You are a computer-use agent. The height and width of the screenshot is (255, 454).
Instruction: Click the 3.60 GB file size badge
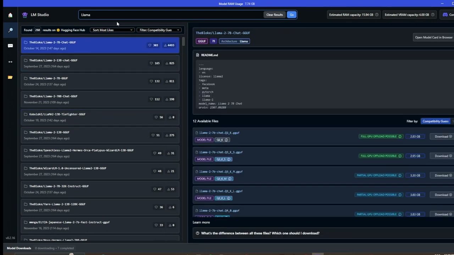[x=415, y=195]
